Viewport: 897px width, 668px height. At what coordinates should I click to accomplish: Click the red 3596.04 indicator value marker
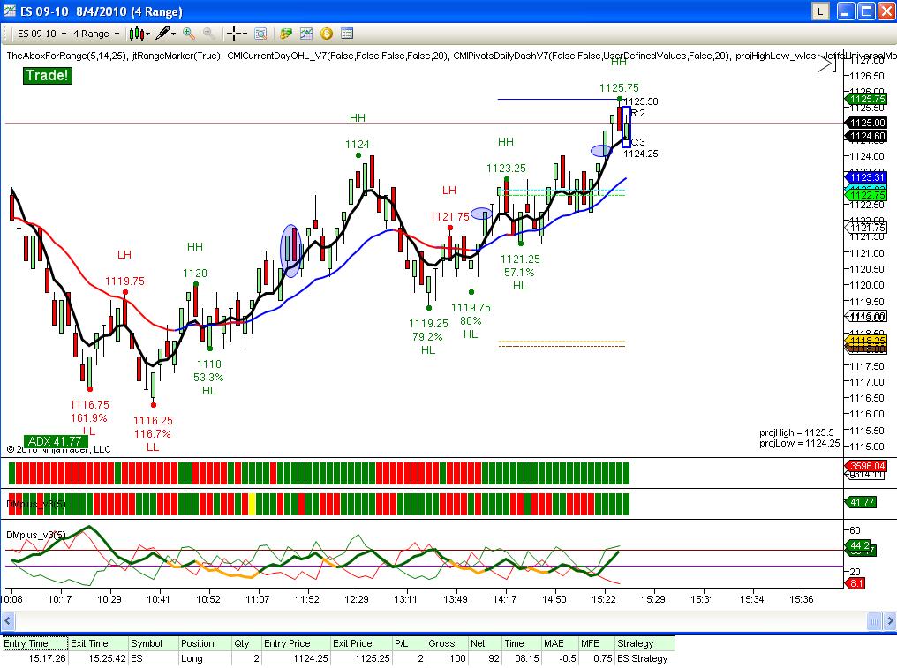(x=867, y=466)
